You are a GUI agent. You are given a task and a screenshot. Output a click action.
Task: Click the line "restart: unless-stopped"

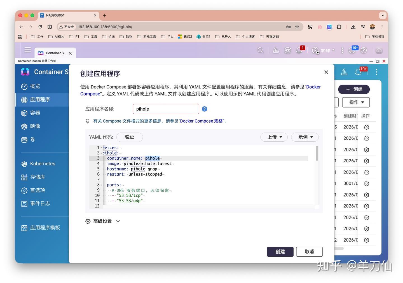(x=134, y=174)
